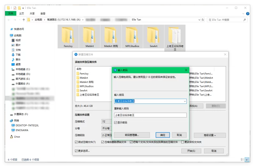Toggle the 测试压缩文件(T) checkbox
Viewport: 255px width, 167px height.
[x=76, y=142]
